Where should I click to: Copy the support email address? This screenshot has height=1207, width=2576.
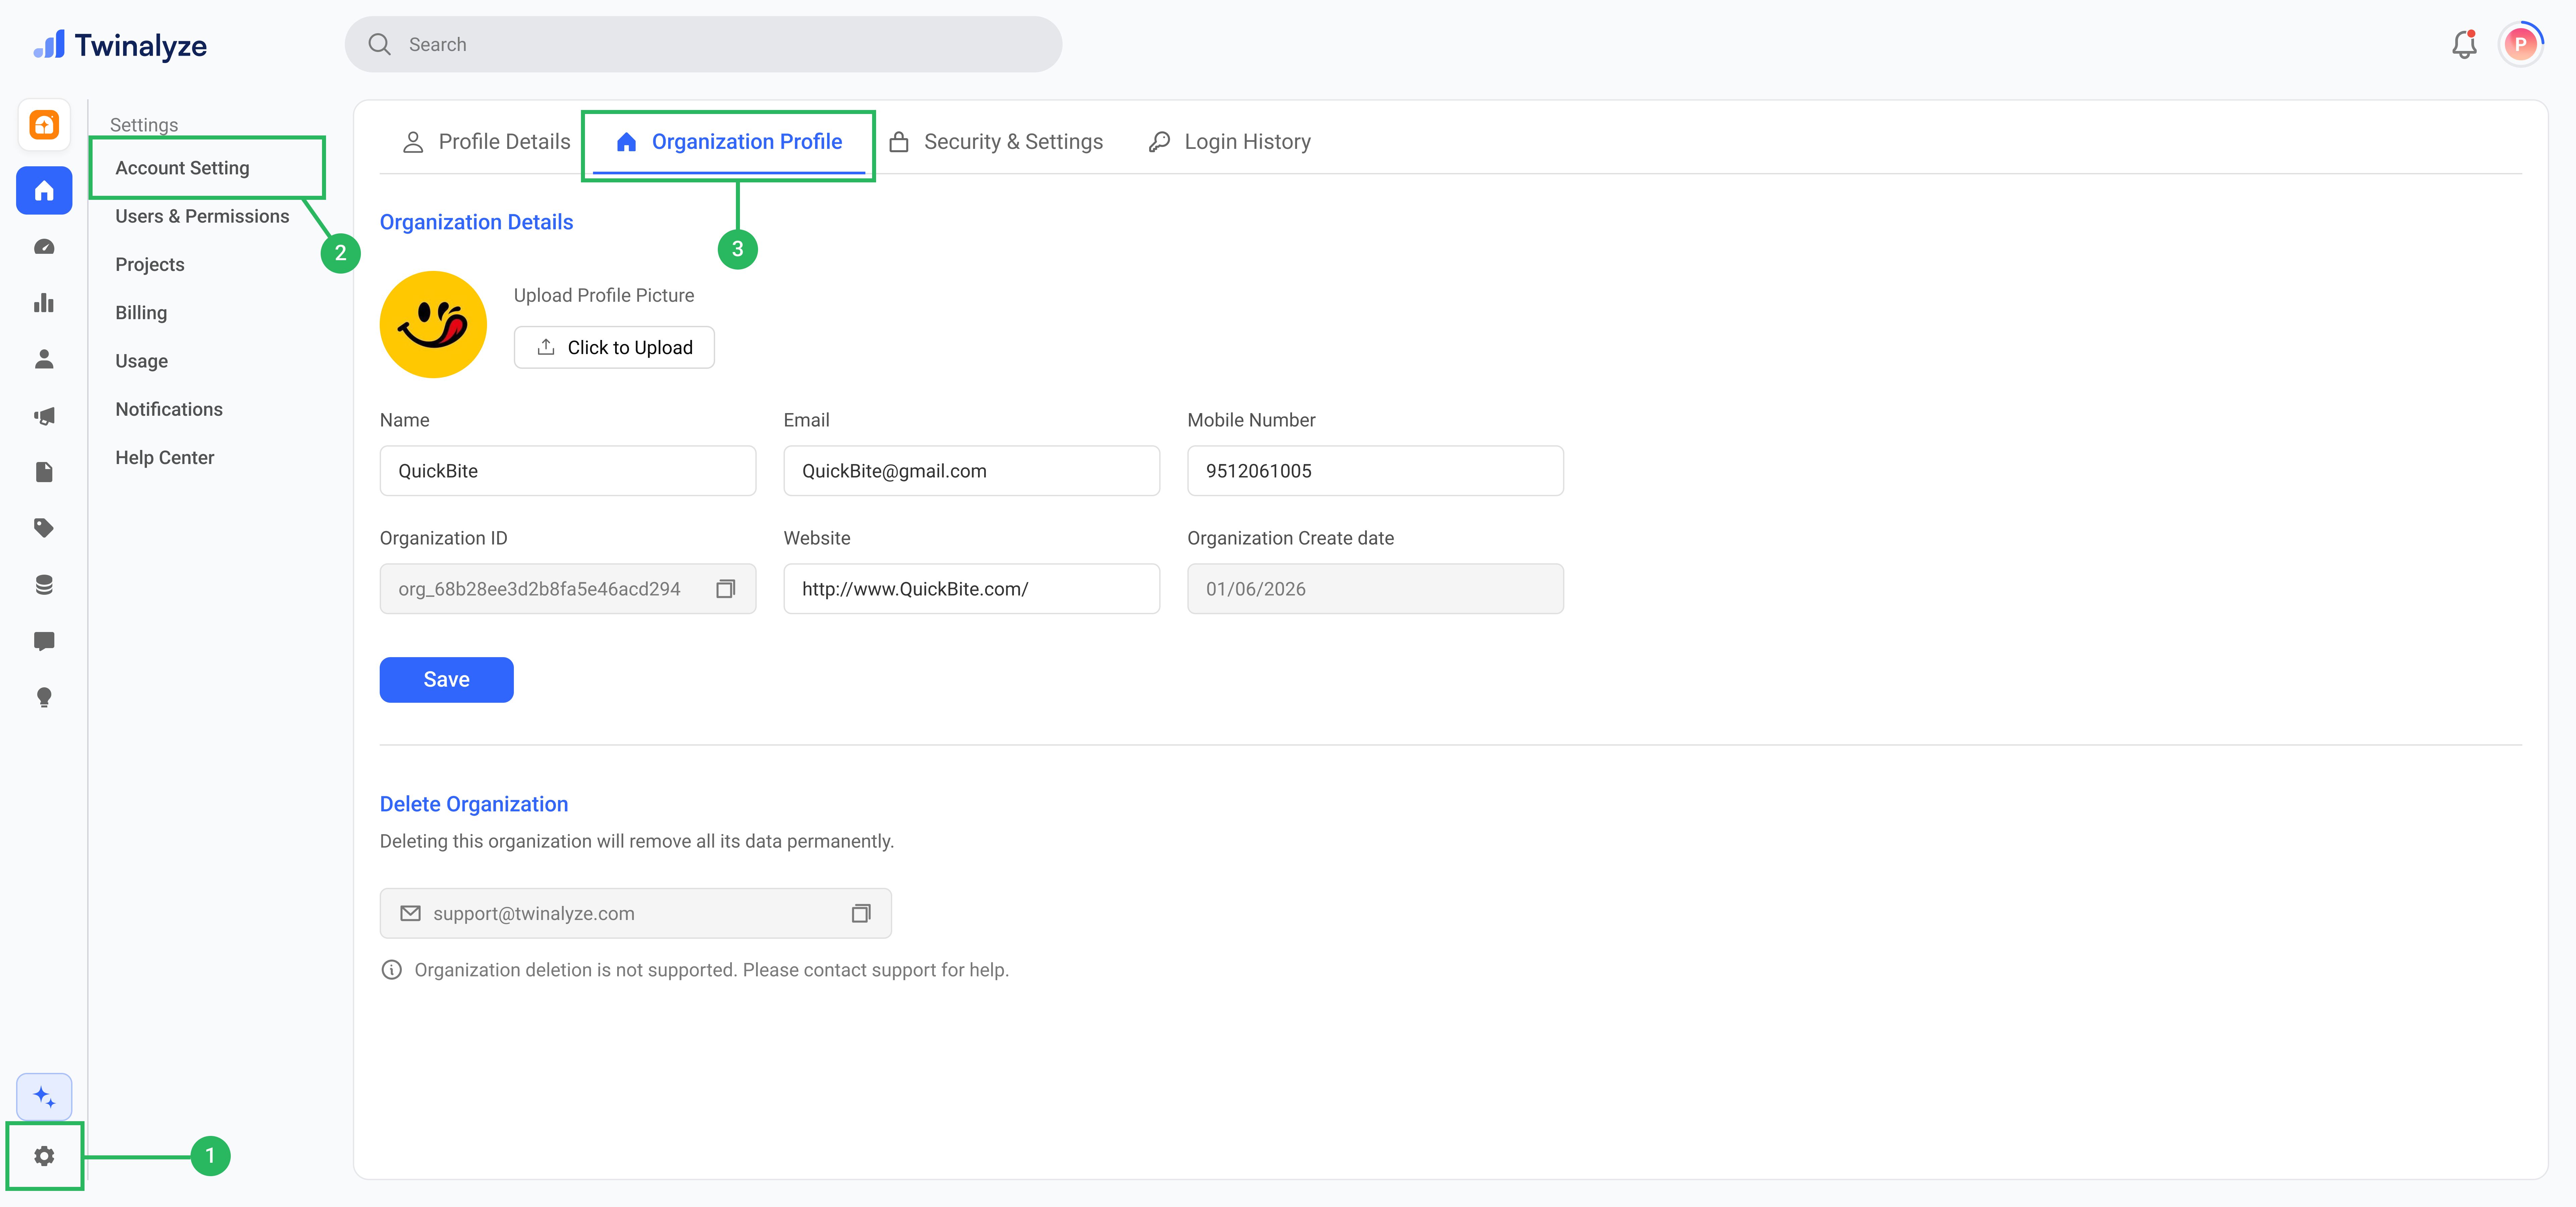pyautogui.click(x=861, y=913)
